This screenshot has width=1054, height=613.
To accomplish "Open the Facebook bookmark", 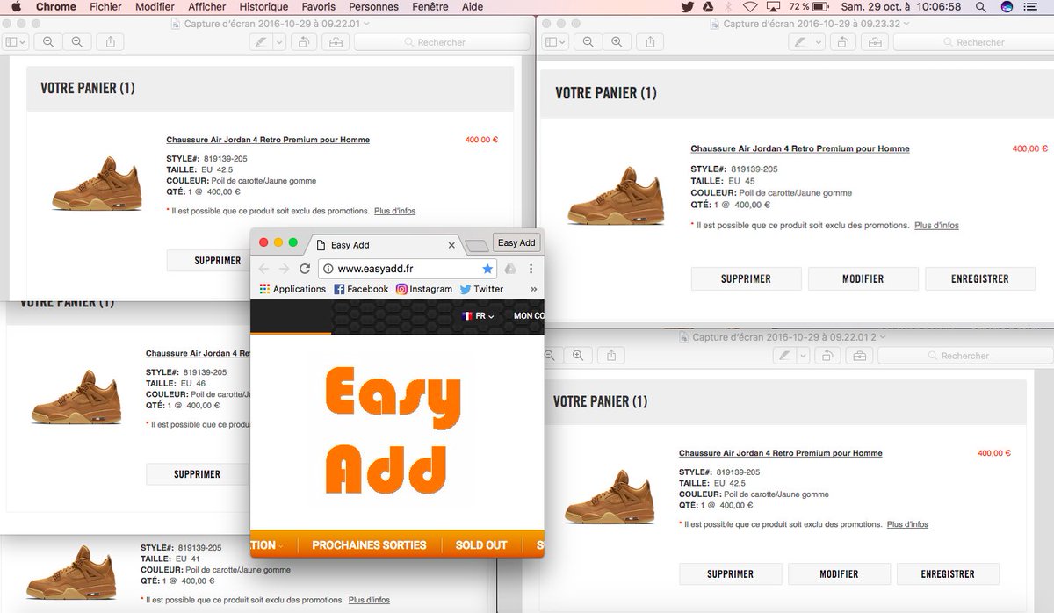I will [x=361, y=289].
